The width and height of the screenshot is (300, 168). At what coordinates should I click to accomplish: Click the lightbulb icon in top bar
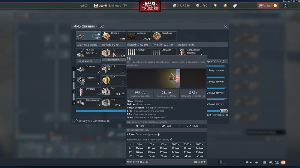(215, 6)
